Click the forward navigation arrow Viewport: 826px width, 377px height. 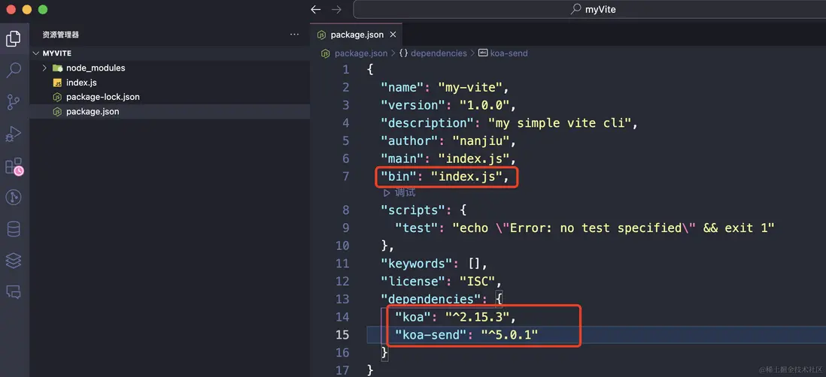[x=336, y=10]
